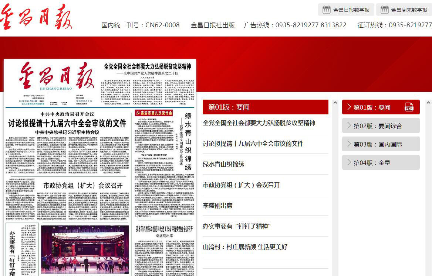This screenshot has height=276, width=432.
Task: Open article 办实事要有"钉钉子精神"
Action: pos(237,226)
